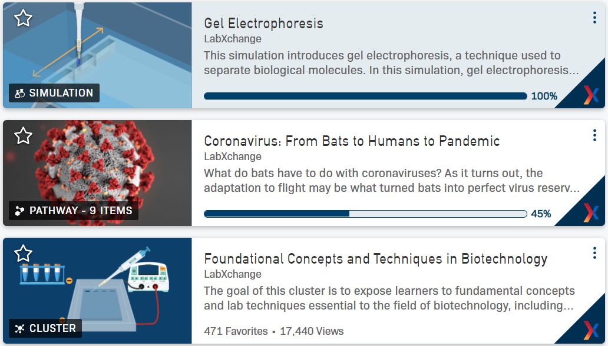Click LabXchange author under Coronavirus title
Viewport: 608px width, 346px height.
[x=233, y=157]
